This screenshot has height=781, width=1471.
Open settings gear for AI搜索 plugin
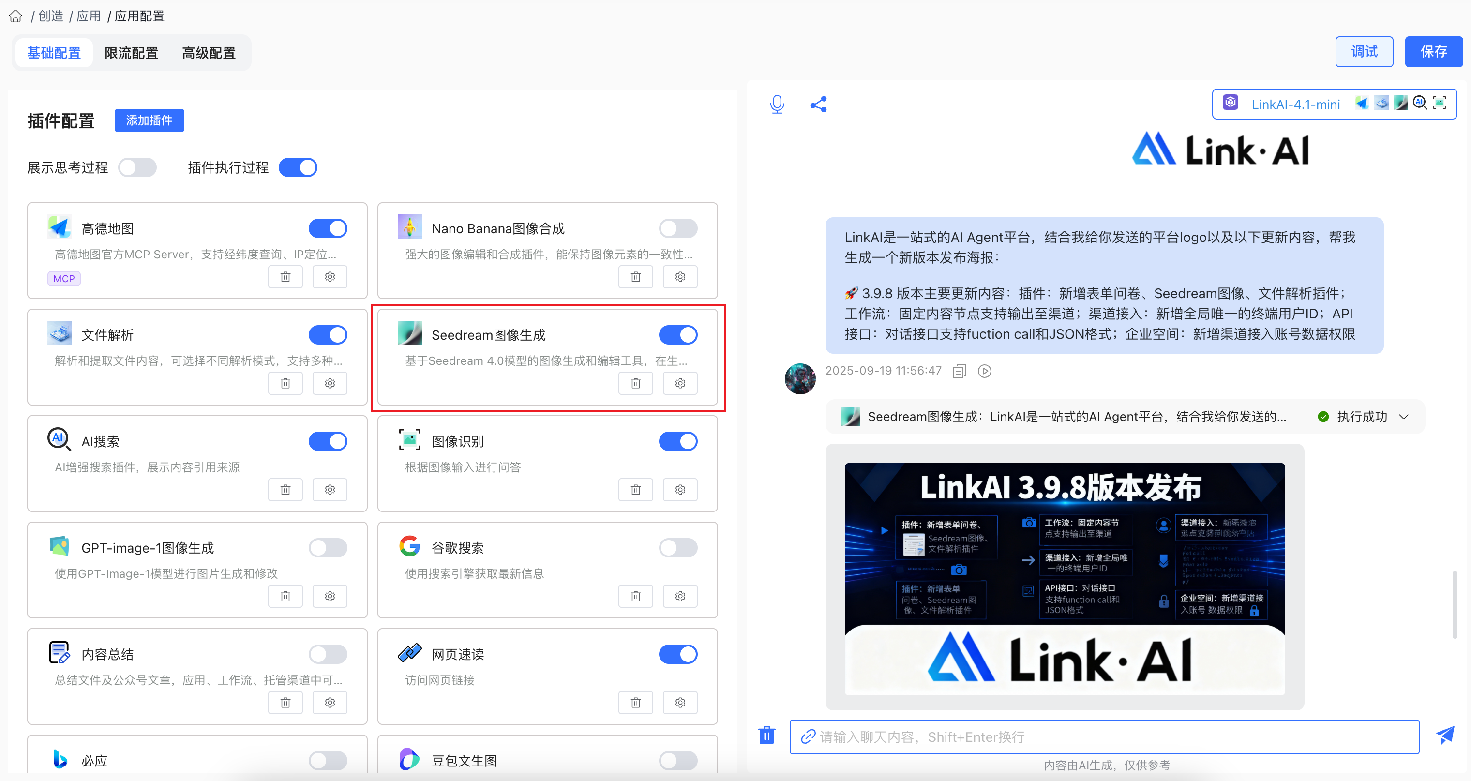[330, 490]
